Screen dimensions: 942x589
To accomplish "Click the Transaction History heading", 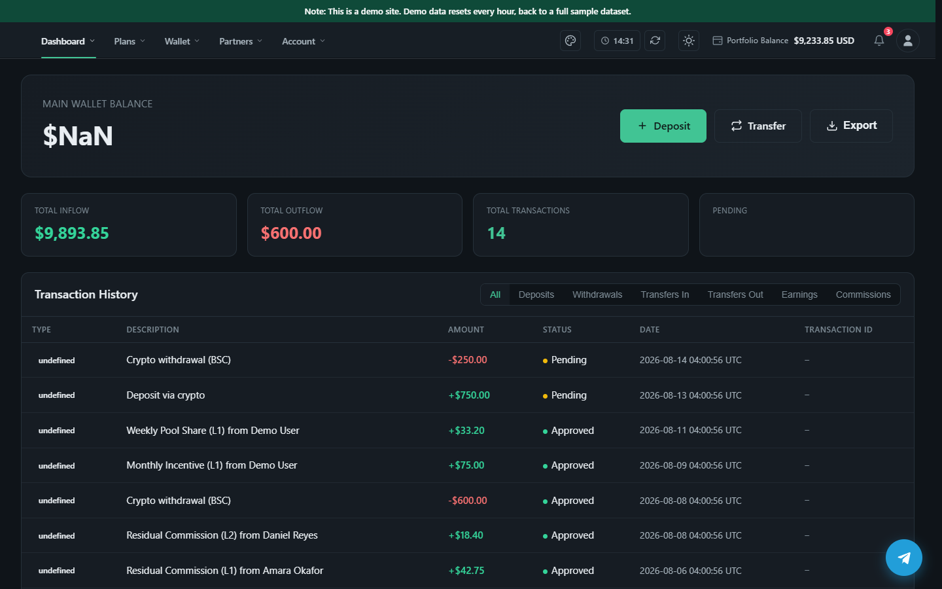I will point(86,294).
